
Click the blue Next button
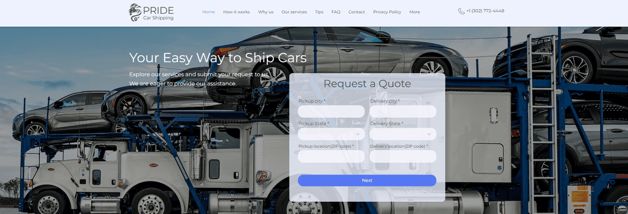(367, 180)
